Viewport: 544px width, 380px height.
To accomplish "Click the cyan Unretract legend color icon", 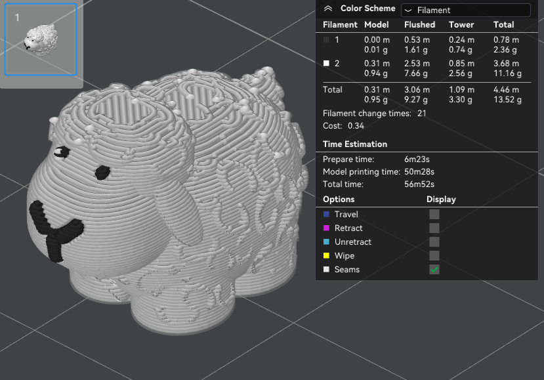I will pos(326,242).
